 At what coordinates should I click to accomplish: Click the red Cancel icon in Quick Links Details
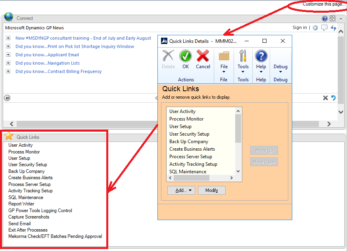click(x=203, y=56)
